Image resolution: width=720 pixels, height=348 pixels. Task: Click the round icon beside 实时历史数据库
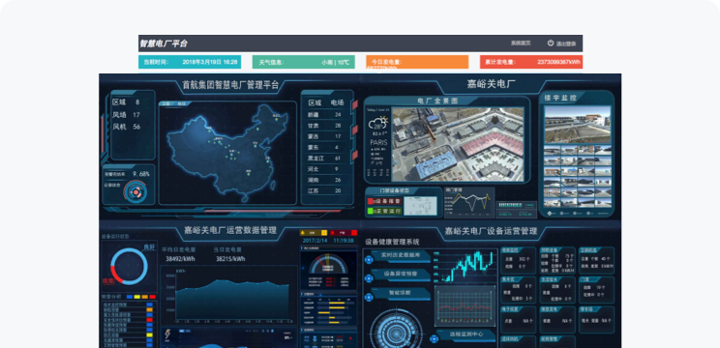[x=369, y=260]
